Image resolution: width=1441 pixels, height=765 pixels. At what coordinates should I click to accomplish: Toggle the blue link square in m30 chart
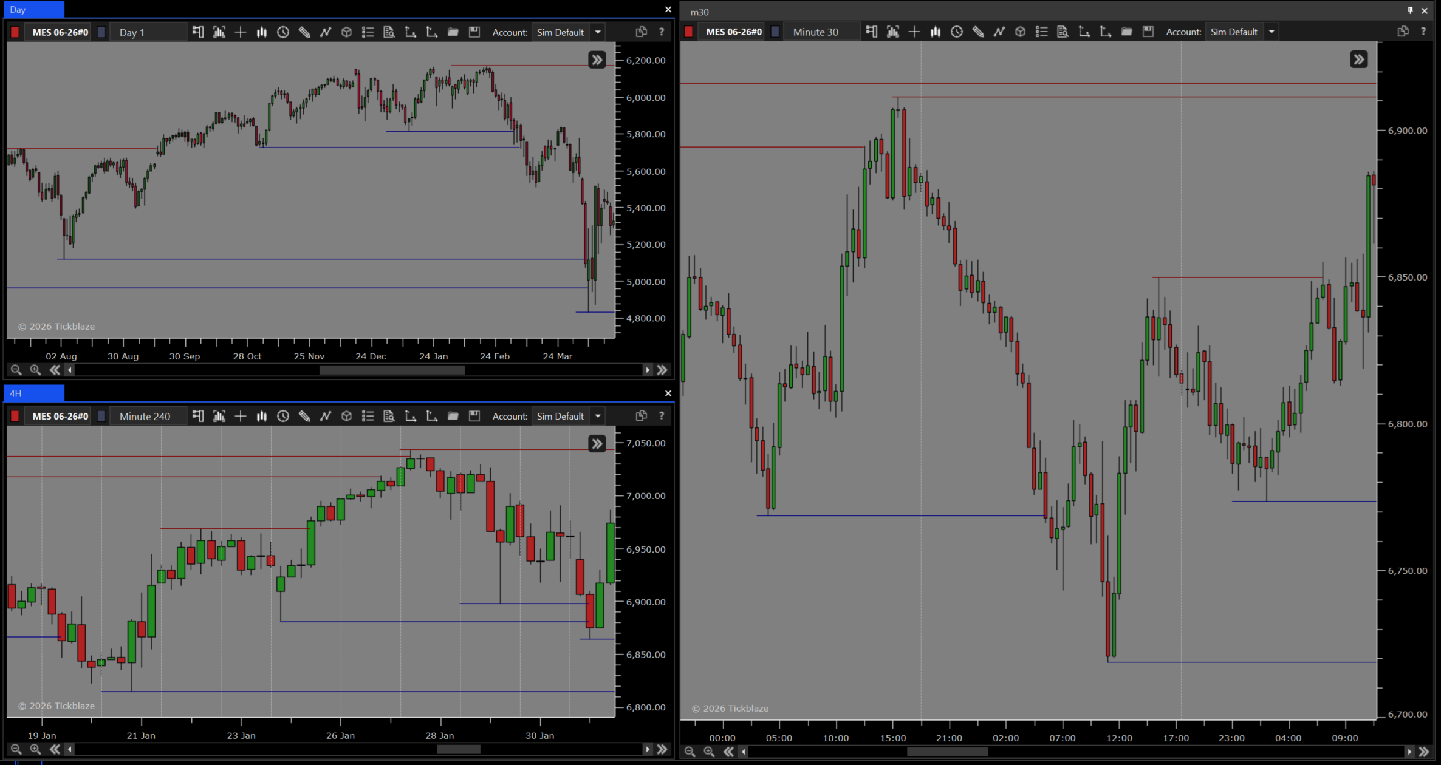[x=775, y=32]
